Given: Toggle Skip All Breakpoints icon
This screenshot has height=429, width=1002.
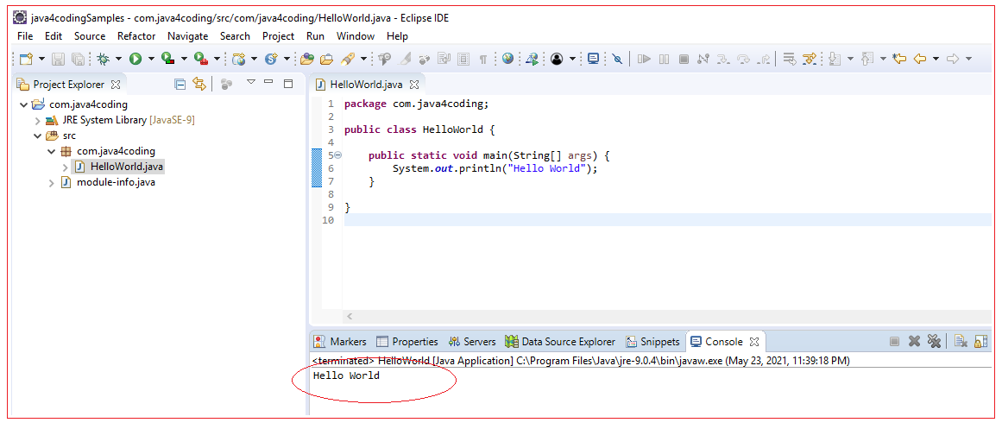Looking at the screenshot, I should coord(617,59).
